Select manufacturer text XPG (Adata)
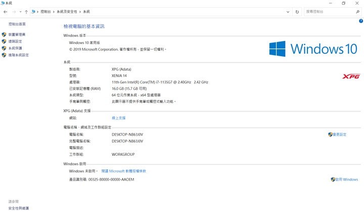Screen dimensions: 364x216 (121, 69)
